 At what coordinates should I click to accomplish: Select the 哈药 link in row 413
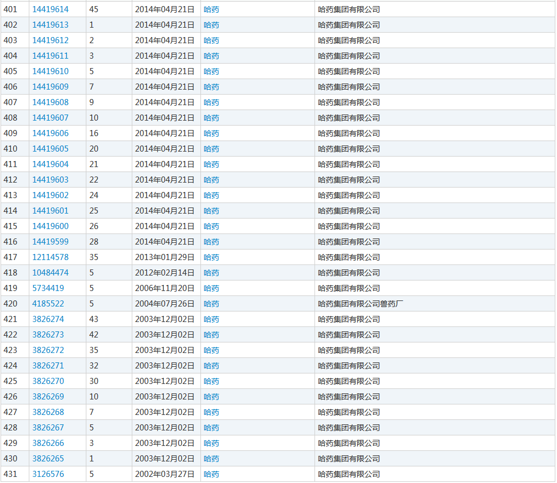(x=212, y=195)
